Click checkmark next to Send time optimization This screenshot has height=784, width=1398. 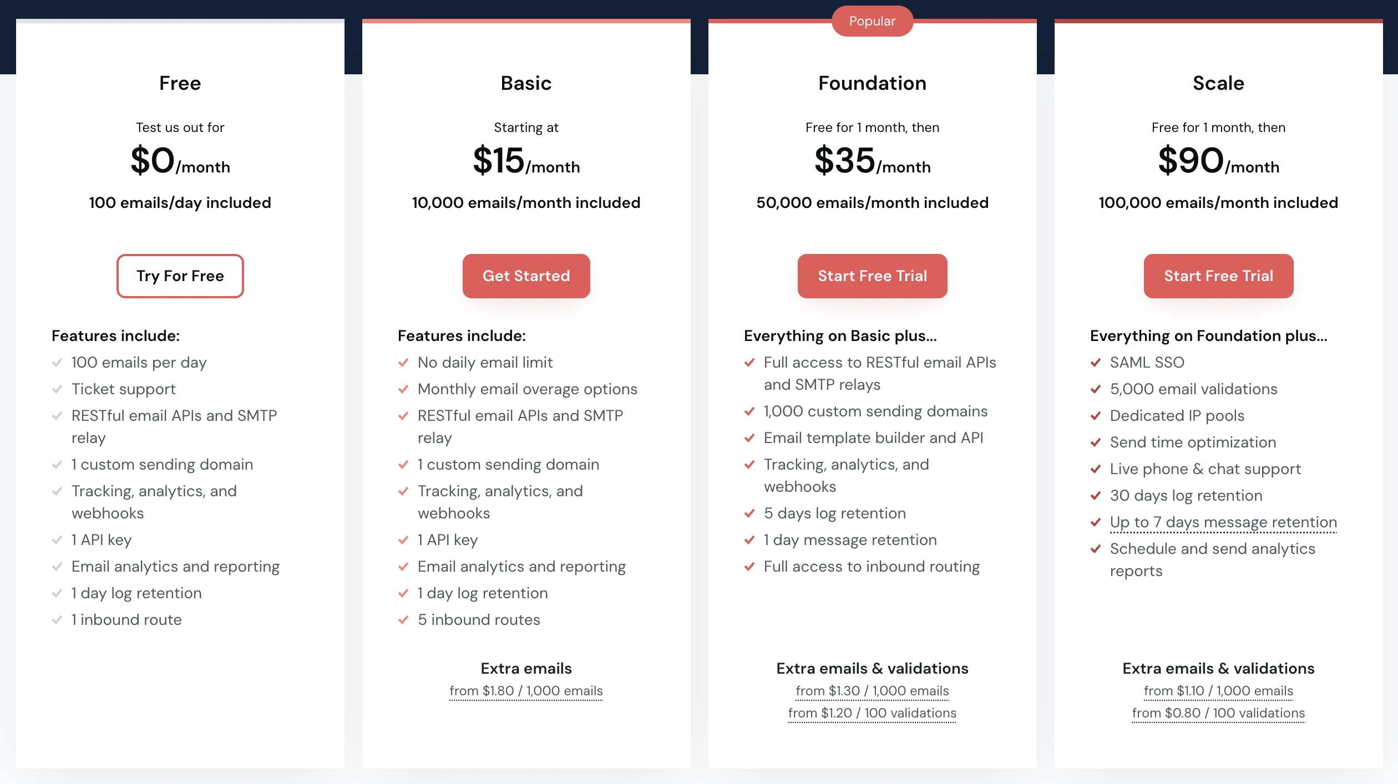tap(1096, 442)
